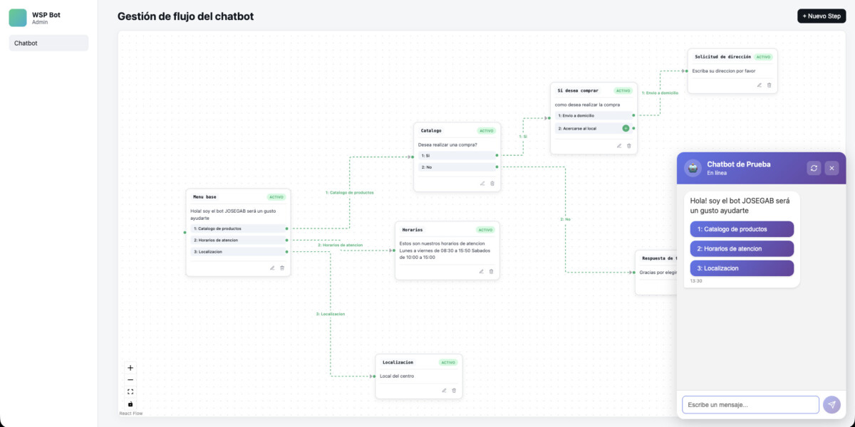Toggle ACTIVO on Solicitud de dirección
Image resolution: width=855 pixels, height=427 pixels.
point(765,56)
